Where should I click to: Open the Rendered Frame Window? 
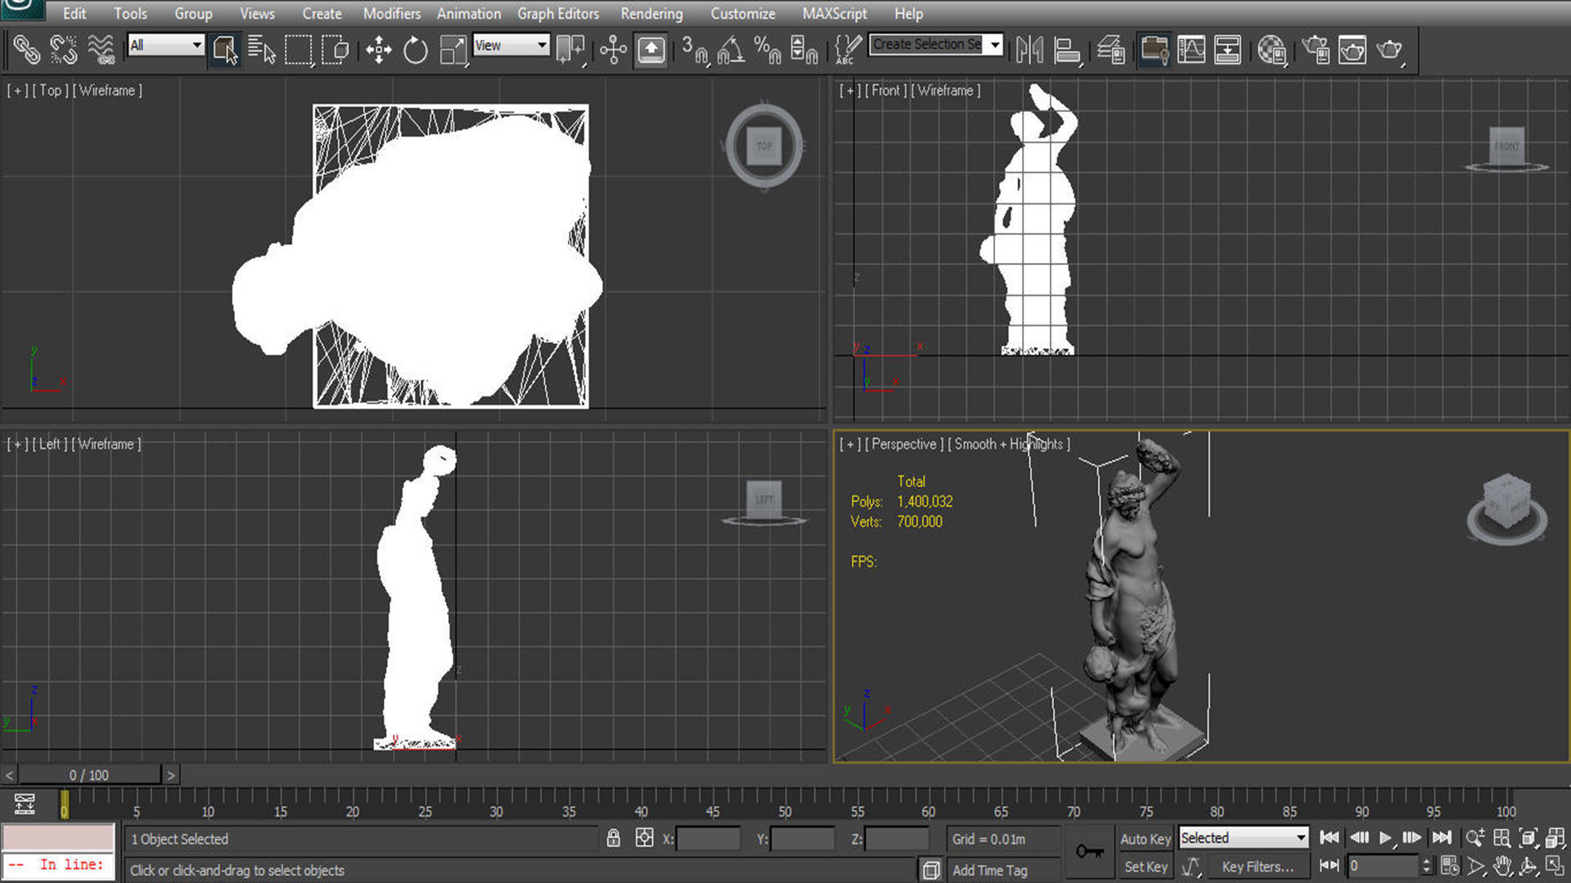[1352, 50]
